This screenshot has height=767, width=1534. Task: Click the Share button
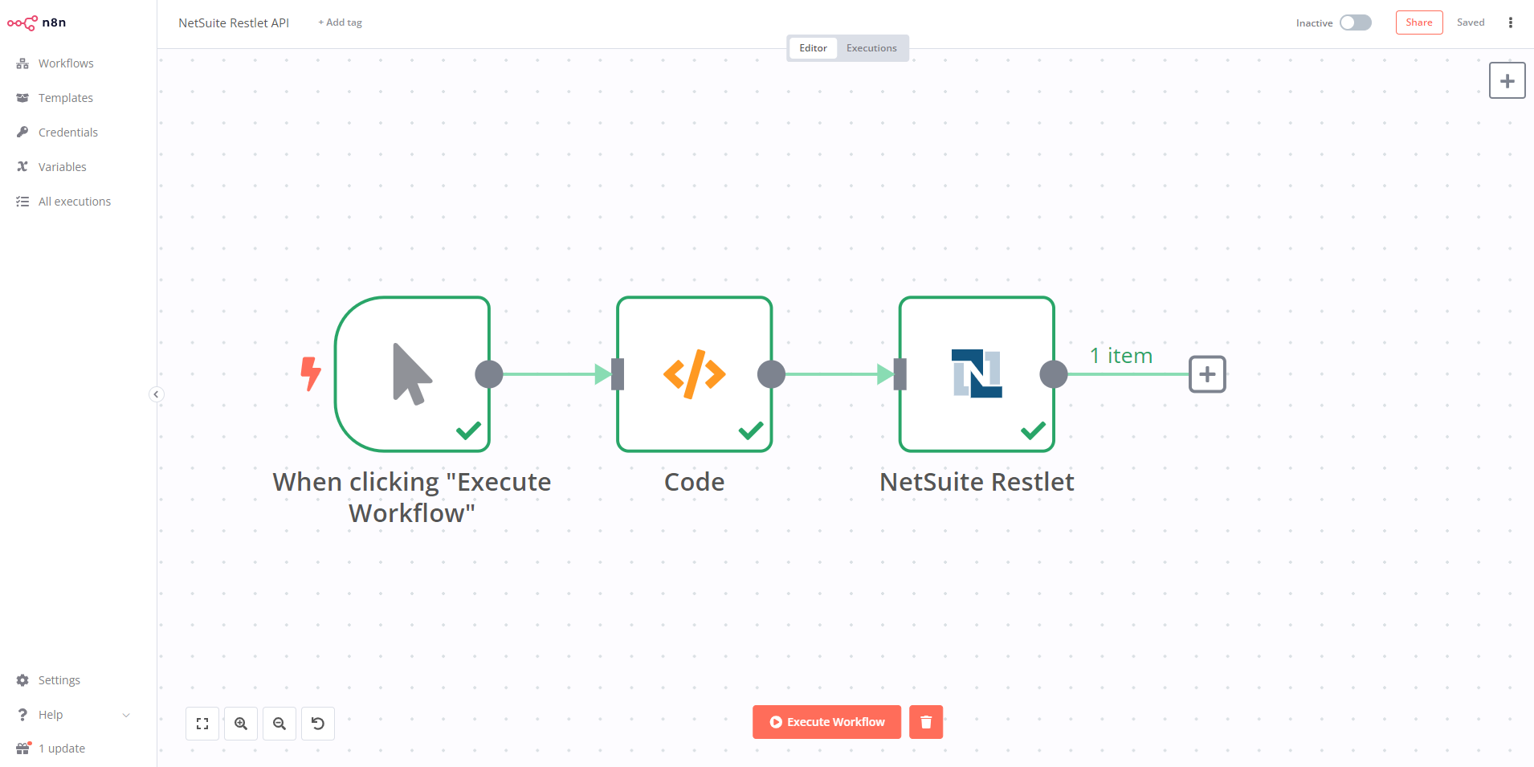click(1419, 22)
